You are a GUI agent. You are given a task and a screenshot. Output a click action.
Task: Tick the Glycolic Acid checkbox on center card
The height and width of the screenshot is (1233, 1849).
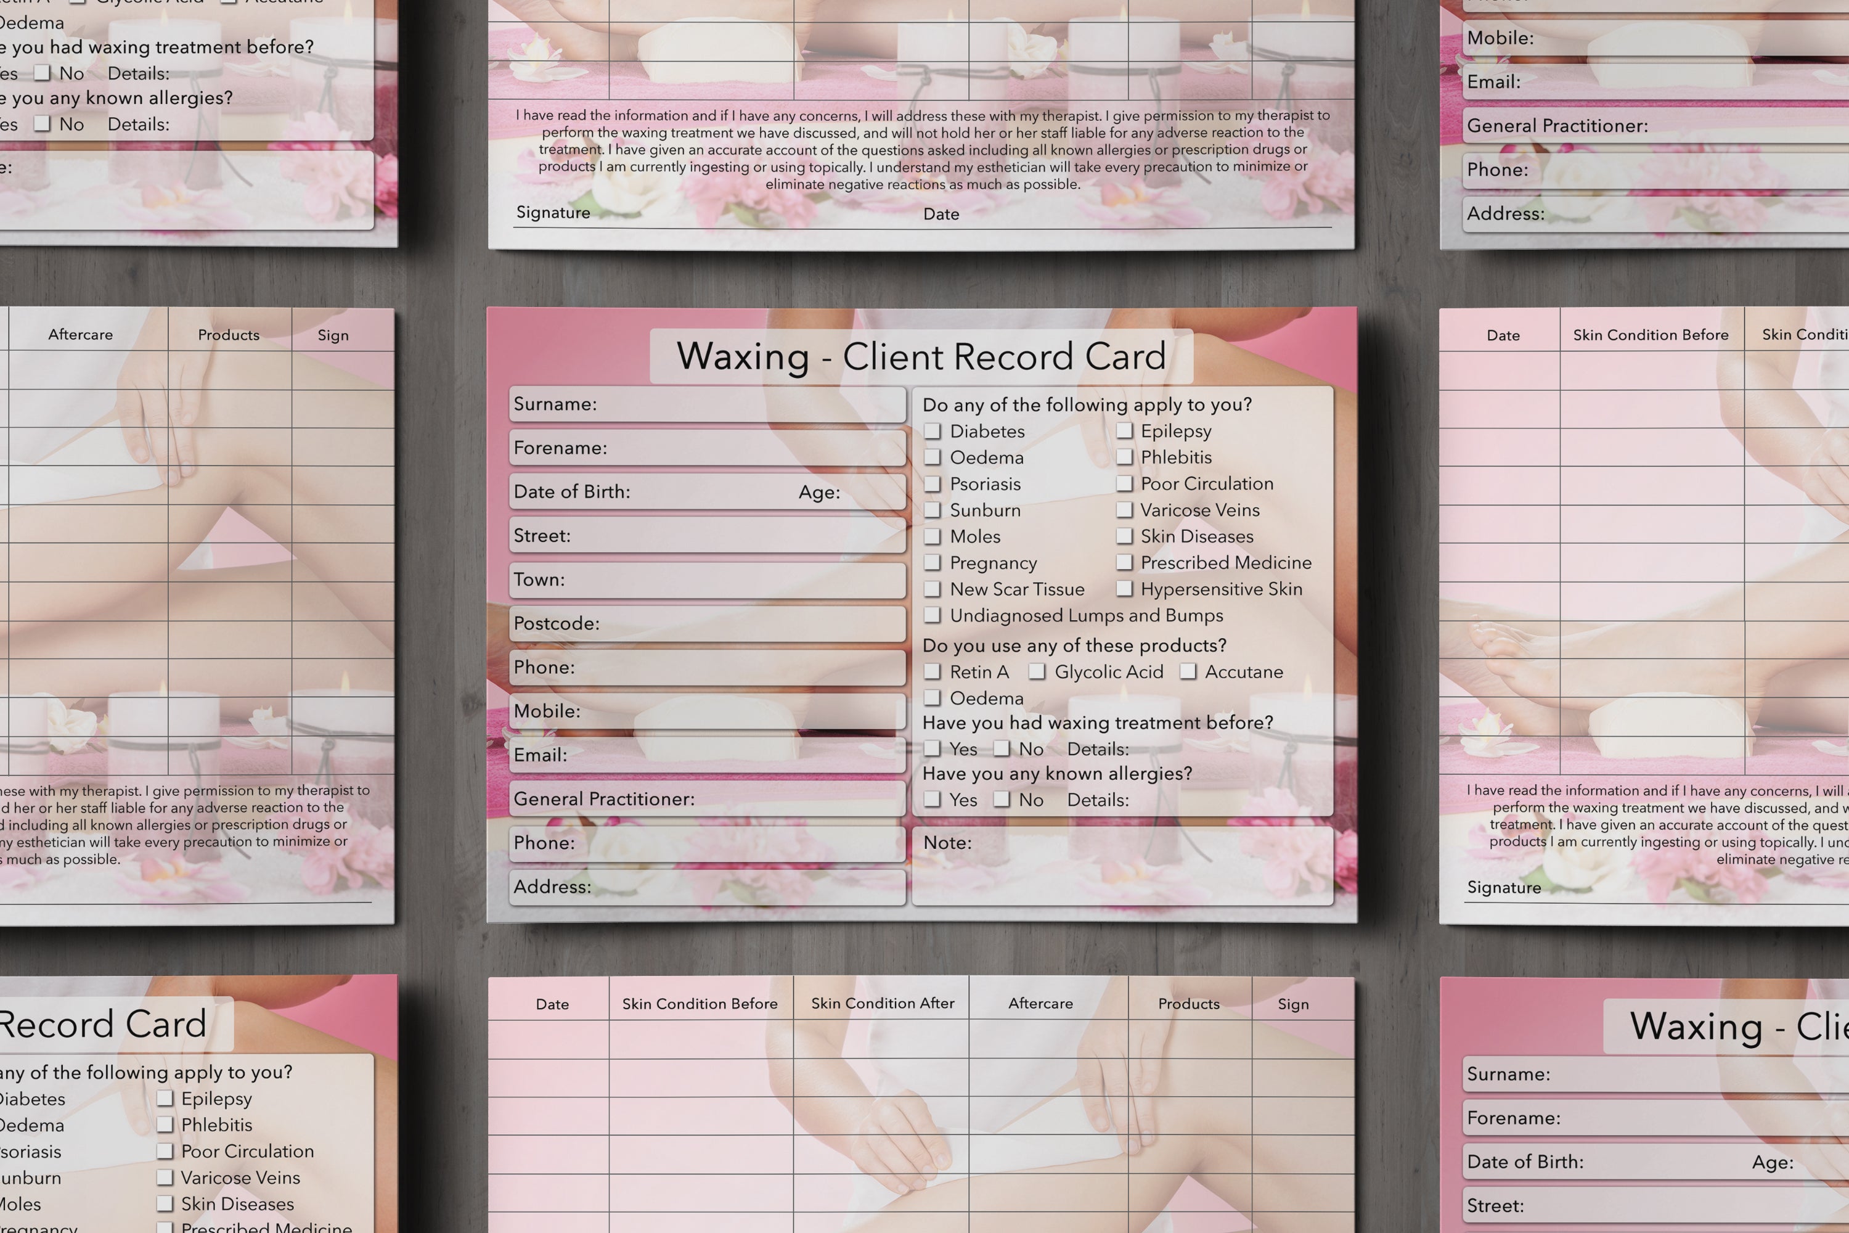1038,671
